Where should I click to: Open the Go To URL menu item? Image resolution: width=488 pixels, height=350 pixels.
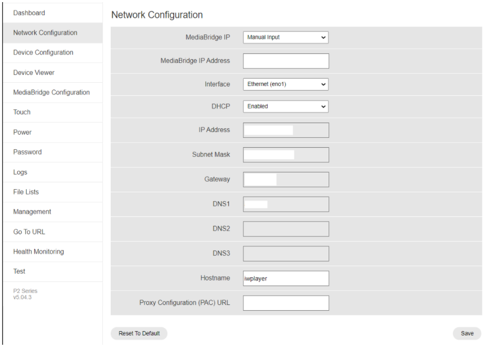(x=53, y=232)
